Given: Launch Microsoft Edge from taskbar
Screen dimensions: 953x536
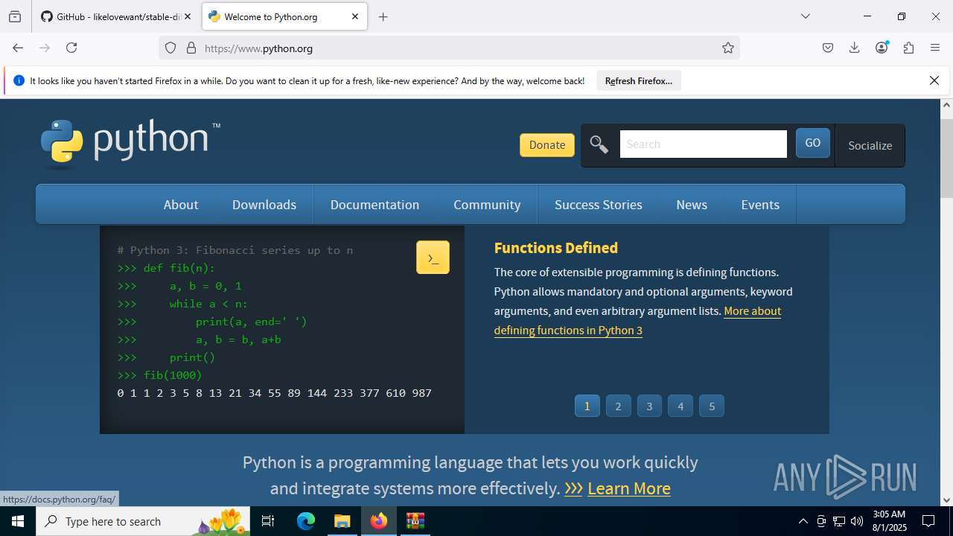Looking at the screenshot, I should tap(306, 521).
